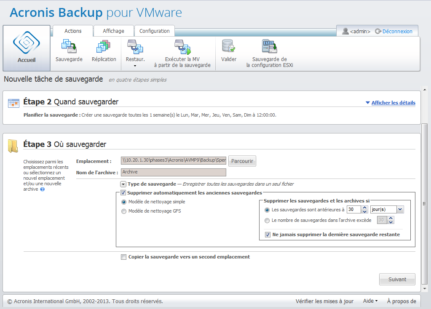Click the Déconnexion logout icon

[x=378, y=31]
